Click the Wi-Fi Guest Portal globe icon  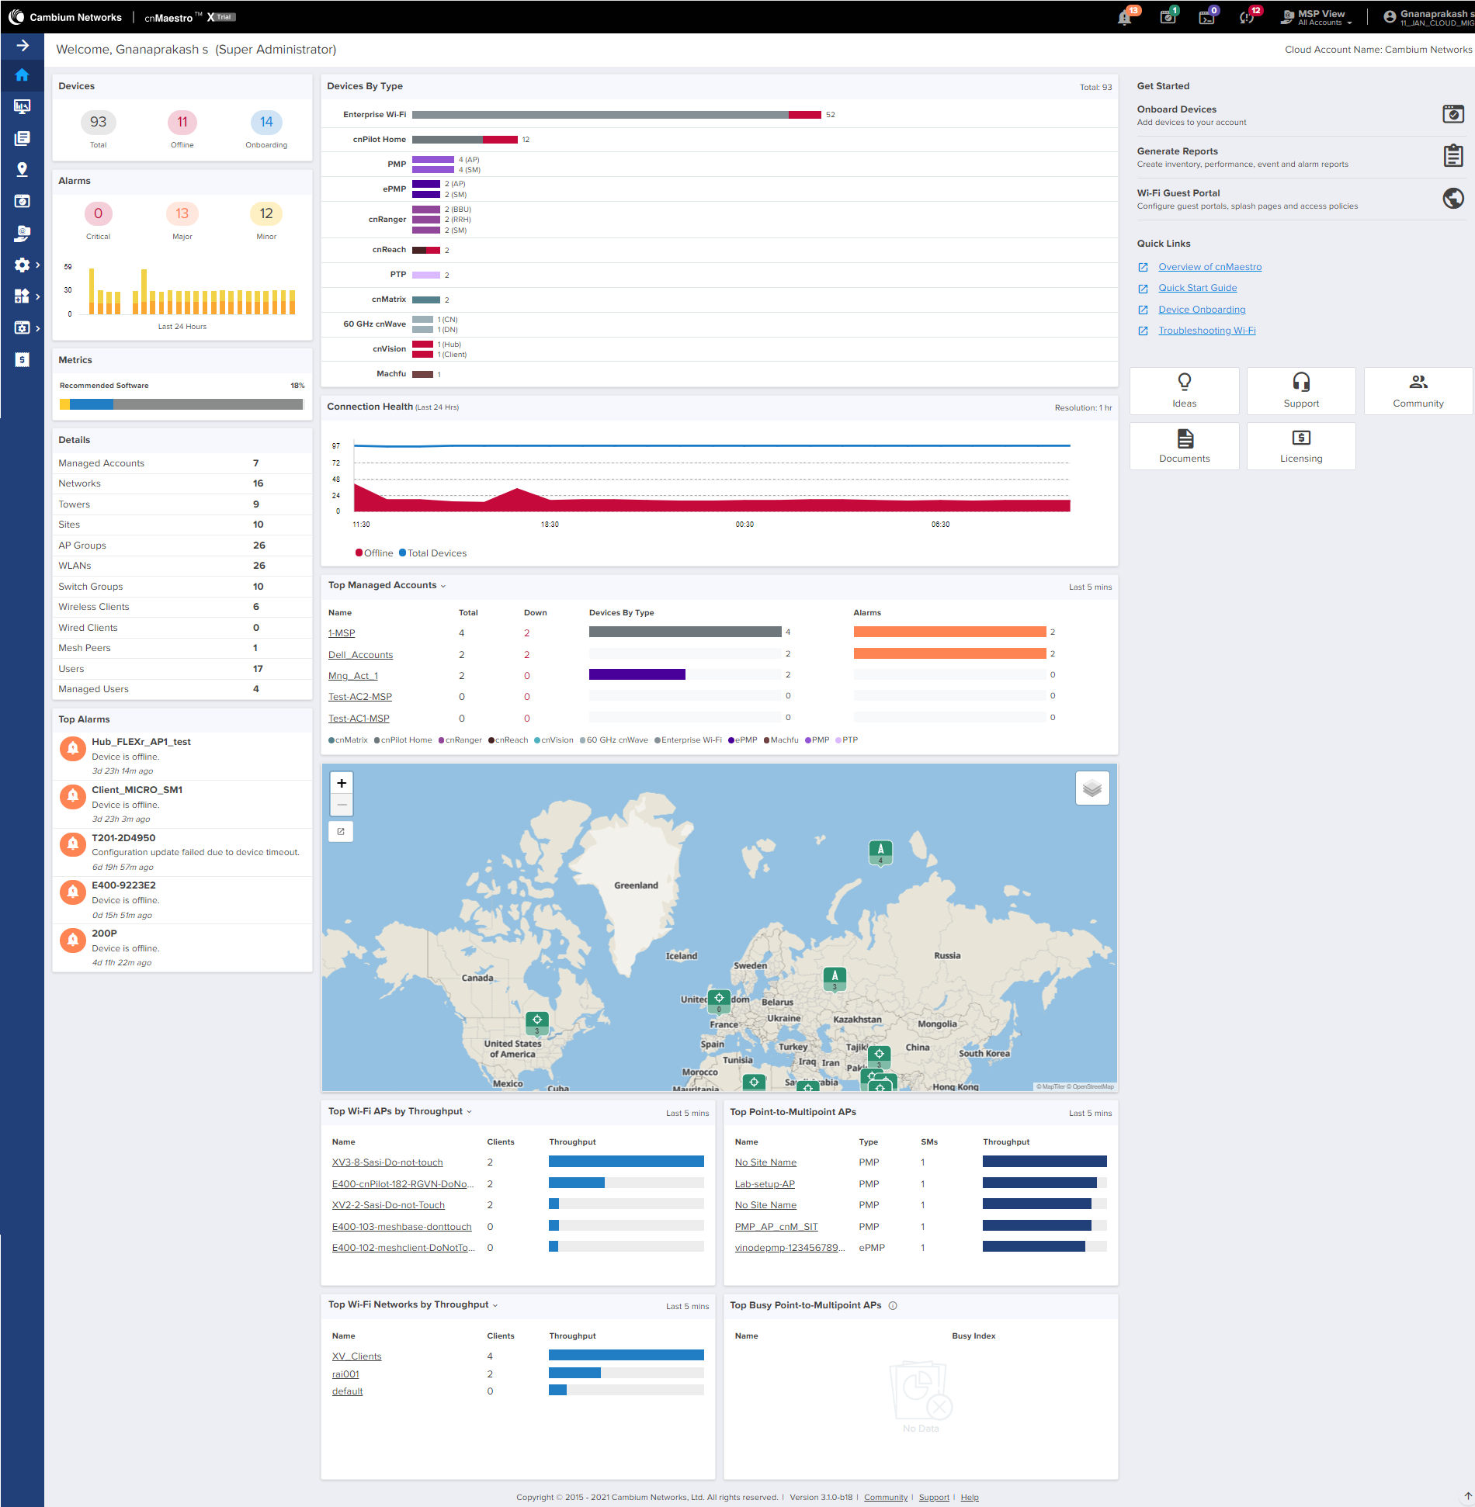[1453, 198]
